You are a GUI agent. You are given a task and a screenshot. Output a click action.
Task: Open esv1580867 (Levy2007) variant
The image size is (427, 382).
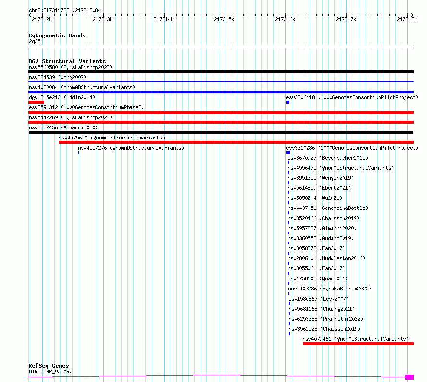click(x=319, y=299)
